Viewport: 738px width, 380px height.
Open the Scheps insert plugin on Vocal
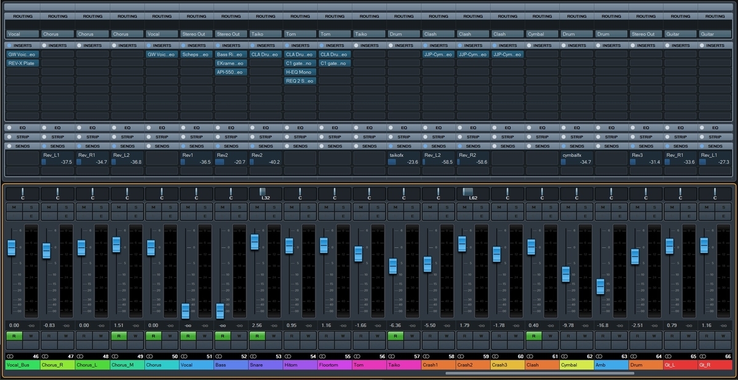tap(196, 55)
